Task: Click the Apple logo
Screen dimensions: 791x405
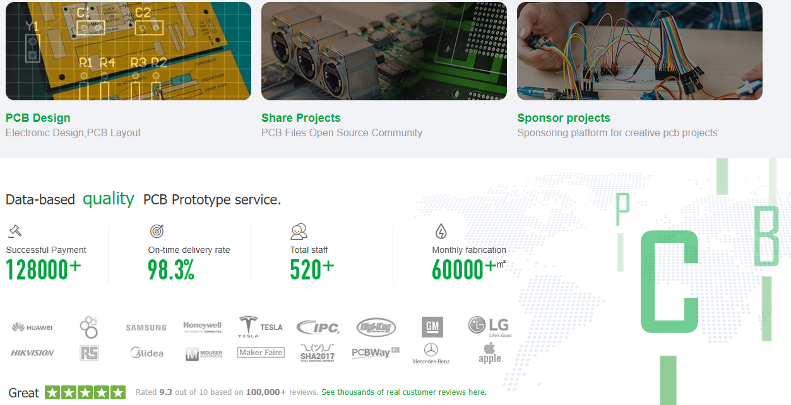Action: point(489,353)
